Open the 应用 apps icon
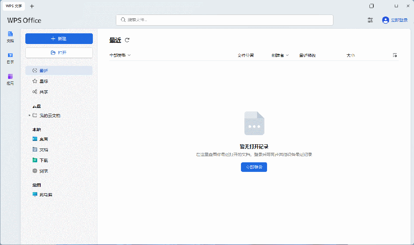The image size is (414, 245). point(10,79)
